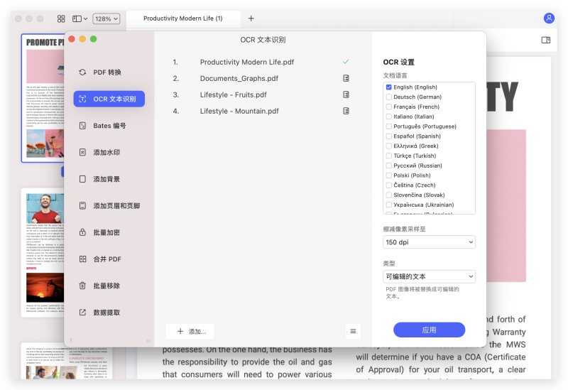
Task: Open the 128% zoom level dropdown
Action: pos(106,18)
